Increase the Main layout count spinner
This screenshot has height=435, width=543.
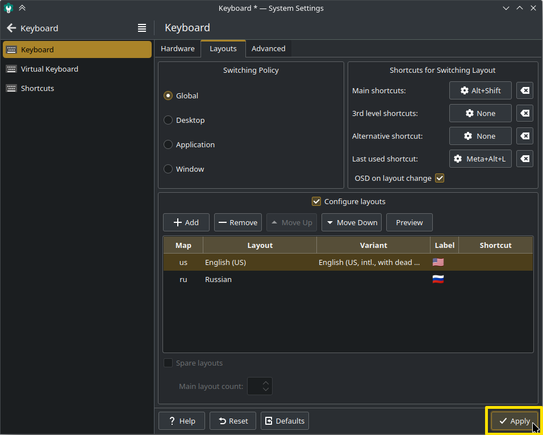266,382
